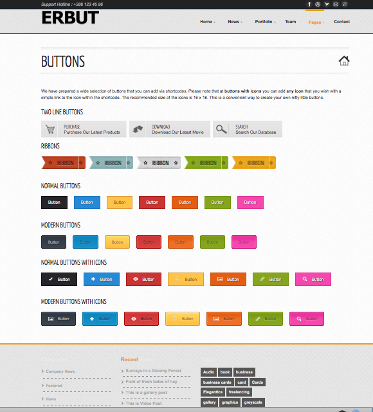Go to the Team page
The image size is (373, 412).
[291, 22]
